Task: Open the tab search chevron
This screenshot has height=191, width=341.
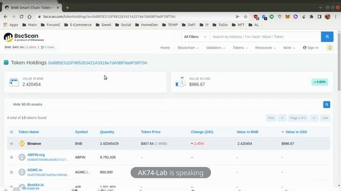Action: (x=320, y=7)
